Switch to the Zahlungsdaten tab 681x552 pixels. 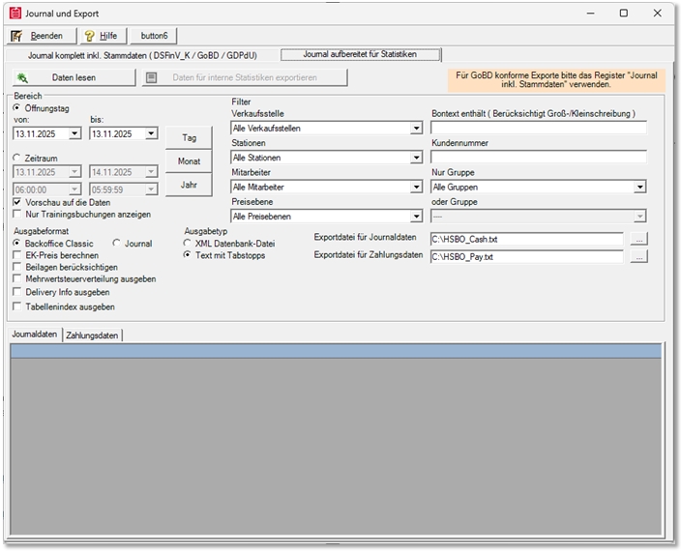click(x=93, y=334)
